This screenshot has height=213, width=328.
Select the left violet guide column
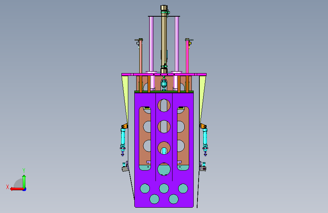[x=151, y=44]
